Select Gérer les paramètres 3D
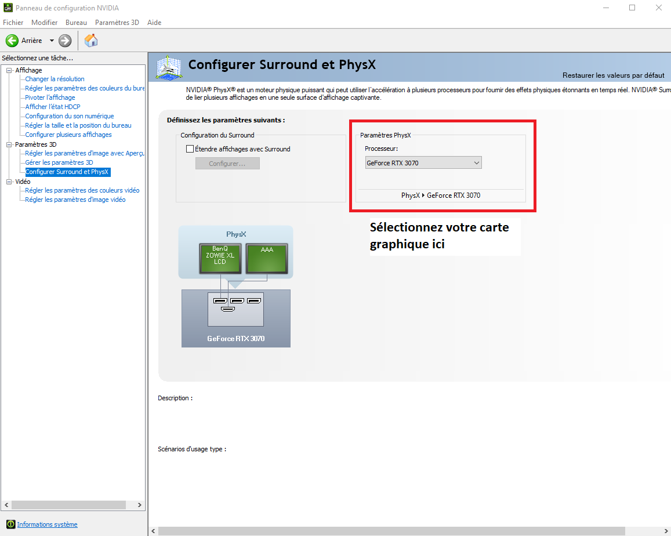The width and height of the screenshot is (671, 536). [59, 162]
